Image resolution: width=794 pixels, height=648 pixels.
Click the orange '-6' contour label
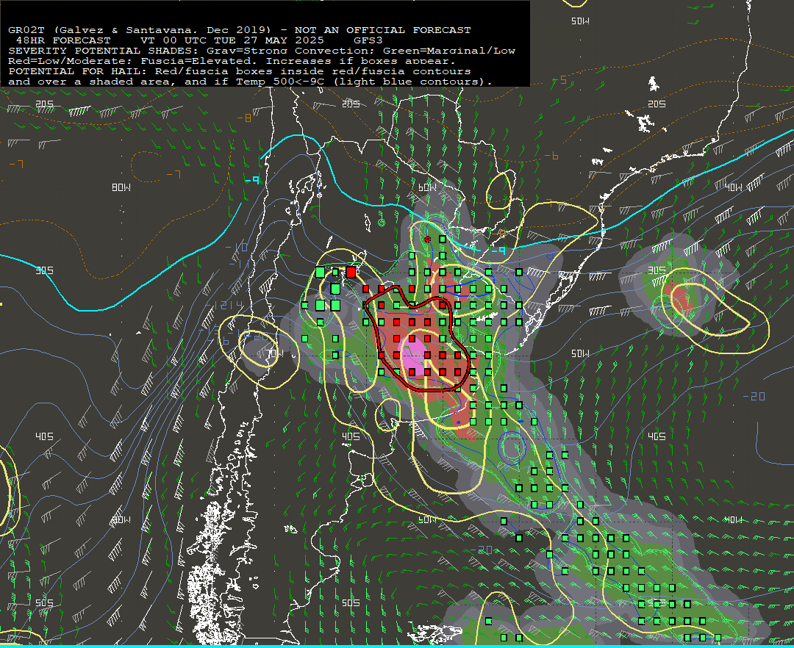click(551, 156)
